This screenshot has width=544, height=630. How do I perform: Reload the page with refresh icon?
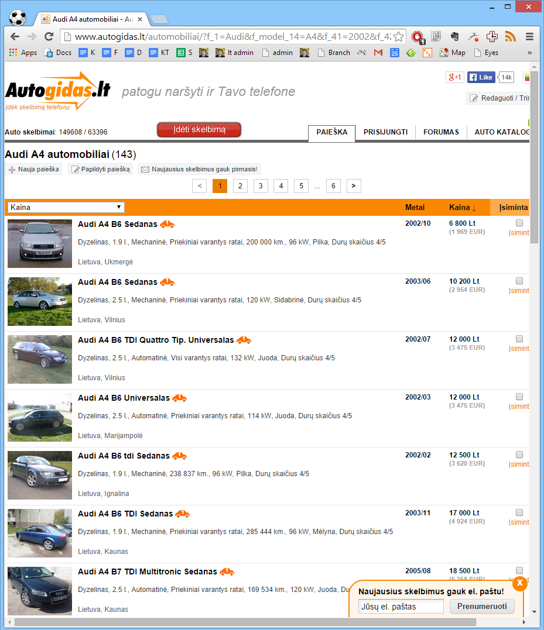pyautogui.click(x=49, y=37)
